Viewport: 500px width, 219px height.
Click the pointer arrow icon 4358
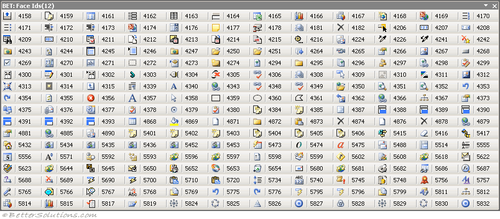tap(174, 98)
